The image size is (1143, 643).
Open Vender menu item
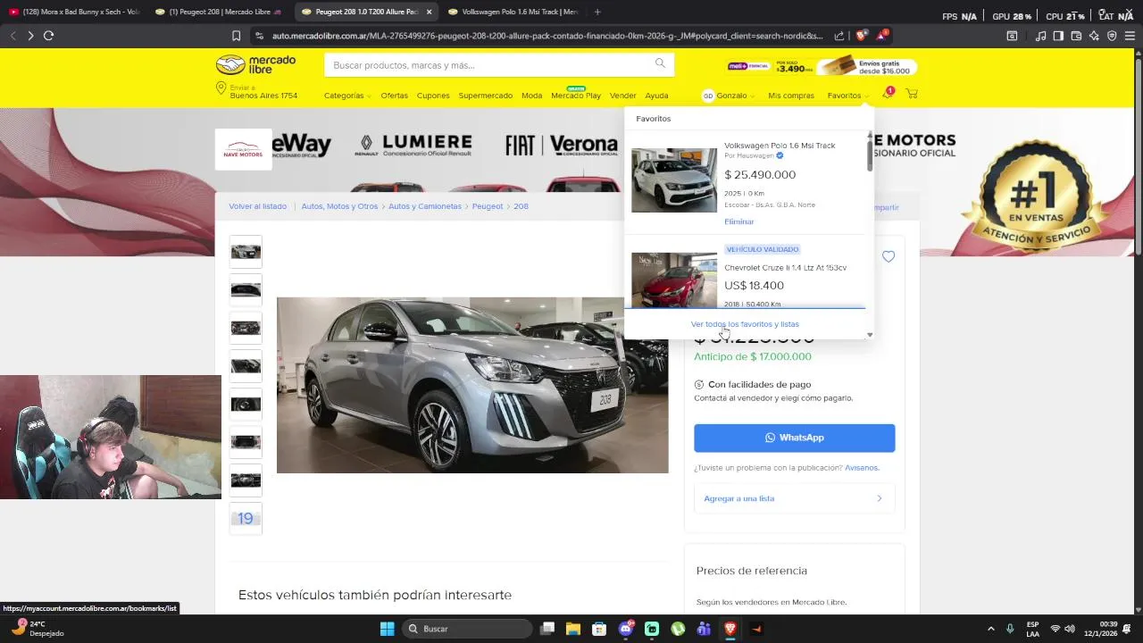click(x=622, y=96)
